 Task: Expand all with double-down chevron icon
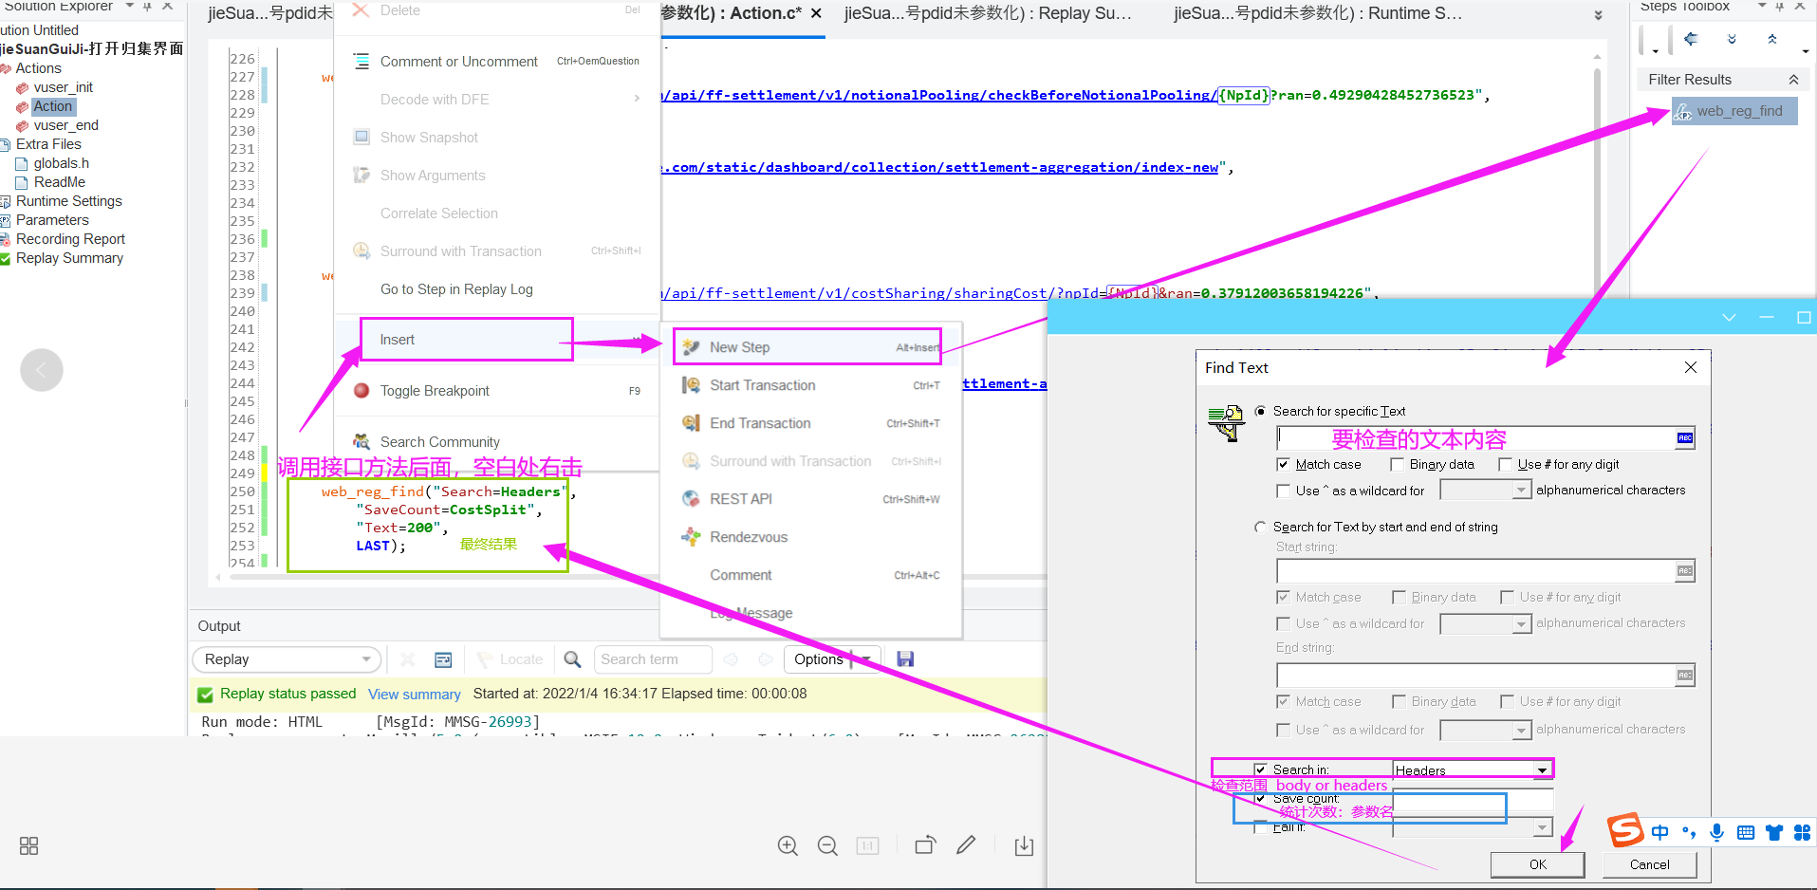[x=1732, y=39]
